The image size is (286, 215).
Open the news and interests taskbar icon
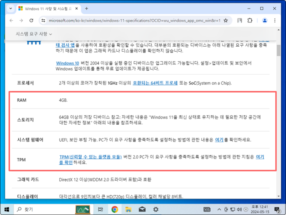tap(207, 209)
